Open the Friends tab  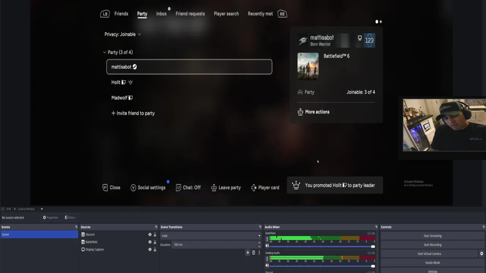(121, 14)
